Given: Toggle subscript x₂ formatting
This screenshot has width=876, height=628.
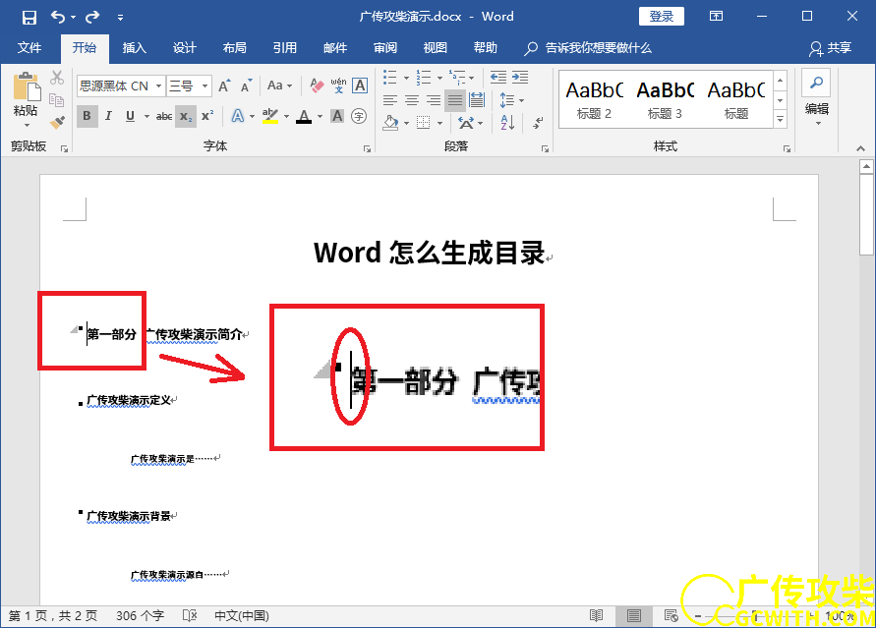Looking at the screenshot, I should pos(186,116).
